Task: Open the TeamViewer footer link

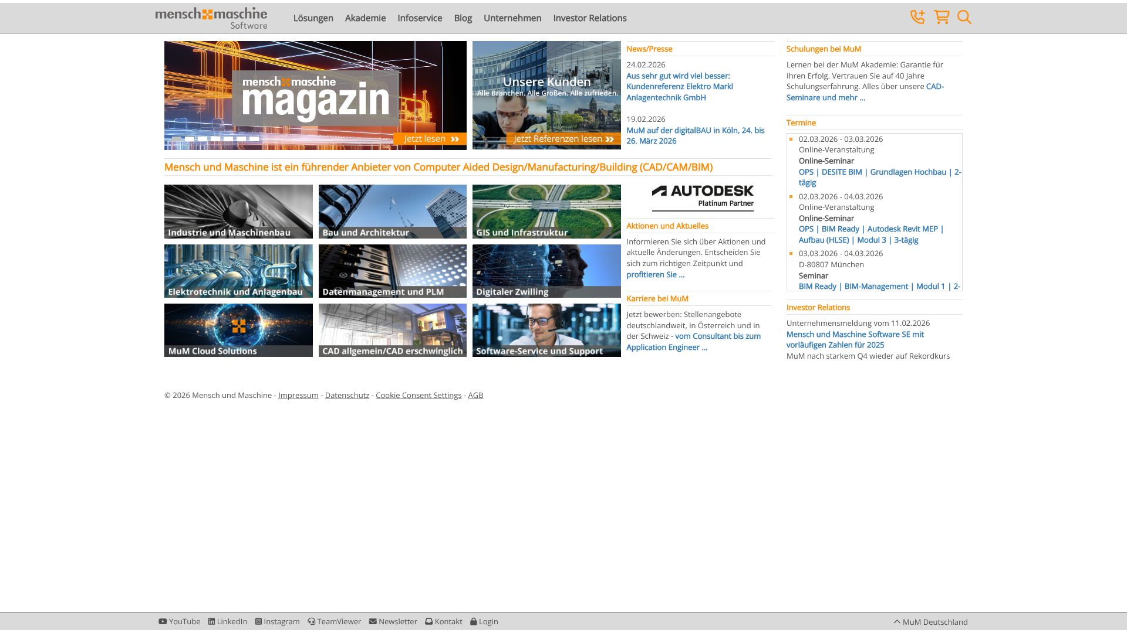Action: (x=334, y=621)
